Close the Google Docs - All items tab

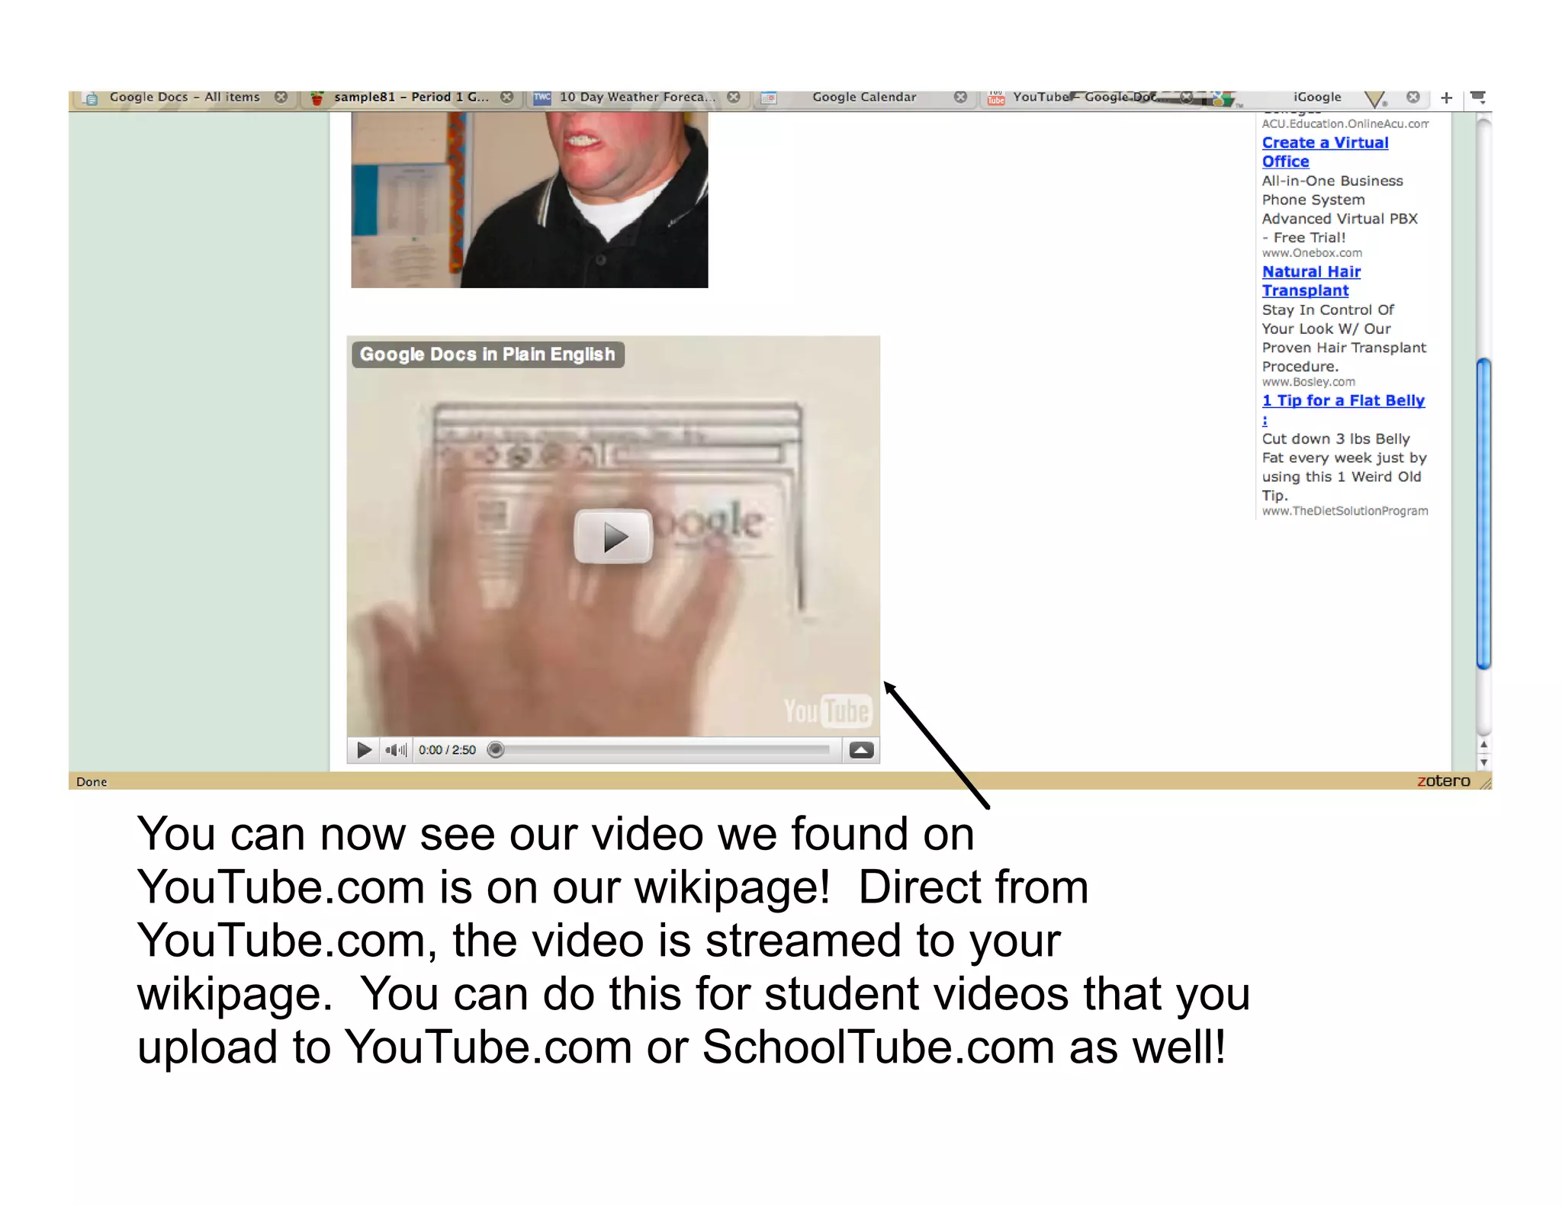click(281, 98)
